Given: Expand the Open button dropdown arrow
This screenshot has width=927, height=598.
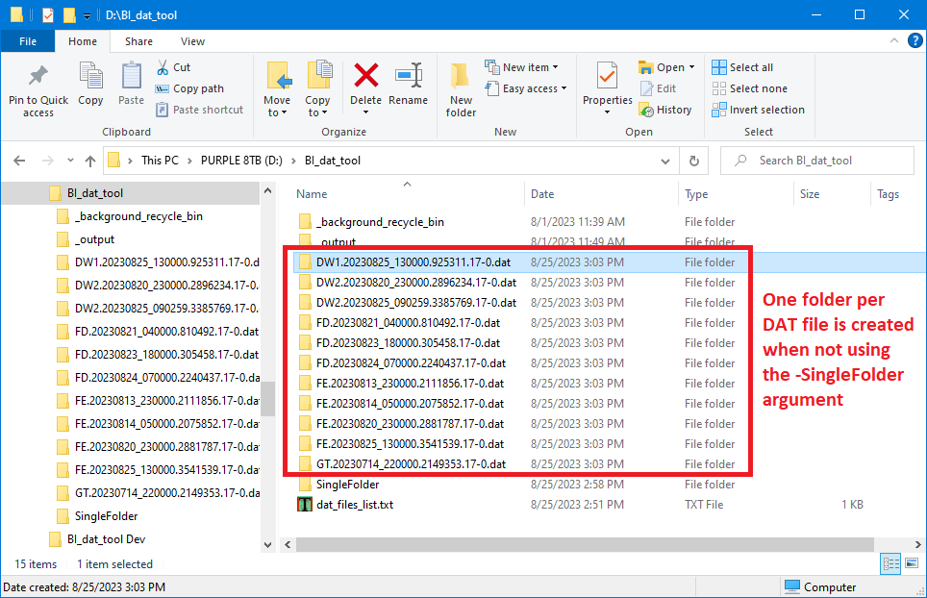Looking at the screenshot, I should click(x=691, y=67).
